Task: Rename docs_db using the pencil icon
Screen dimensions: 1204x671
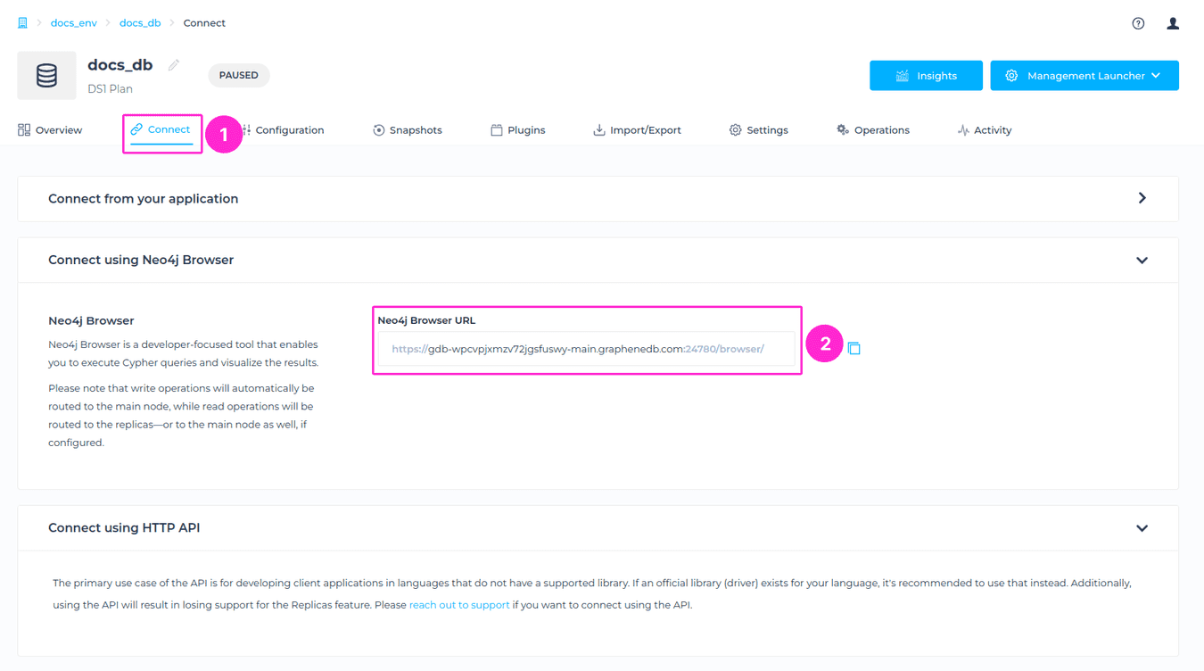Action: 173,63
